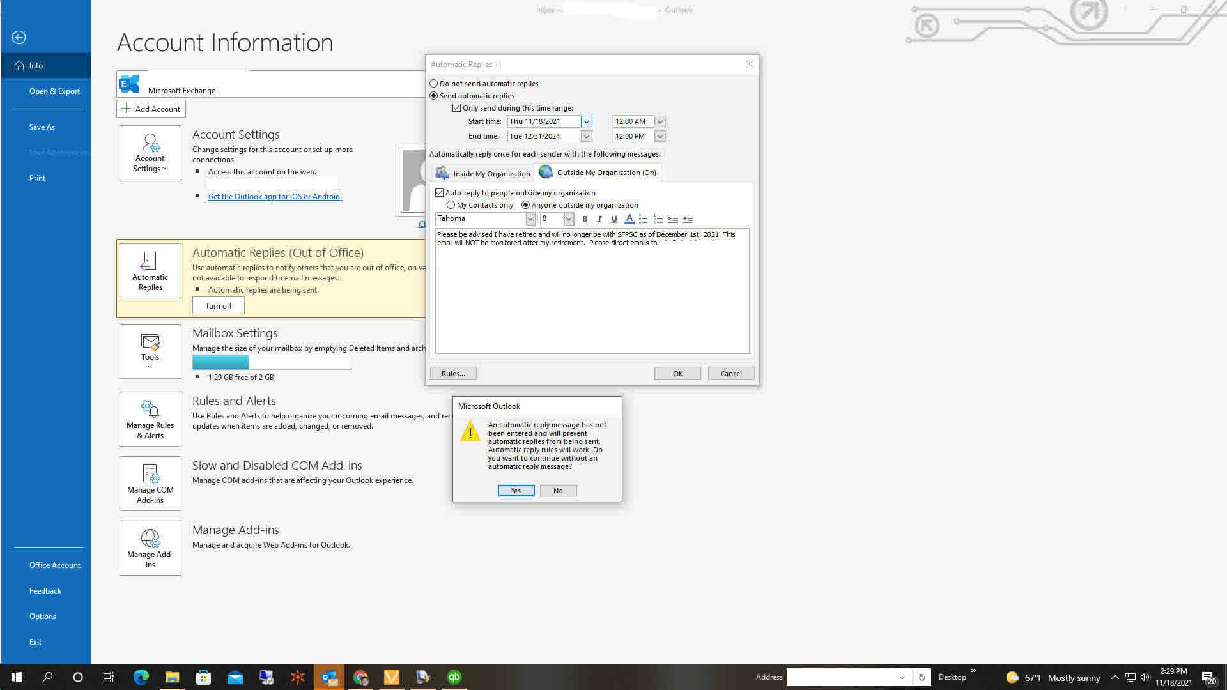Open the Get the Outlook app link
Screen dimensions: 1227x690
click(275, 196)
